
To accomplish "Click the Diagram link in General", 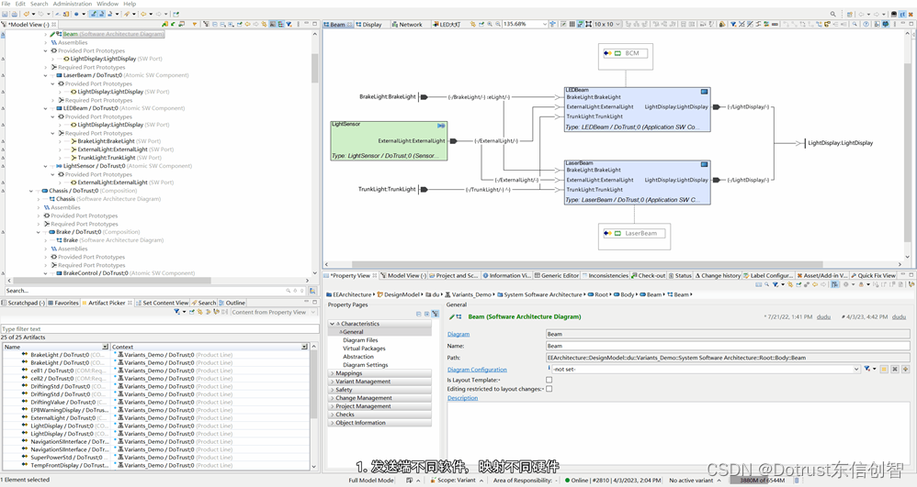I will 458,334.
